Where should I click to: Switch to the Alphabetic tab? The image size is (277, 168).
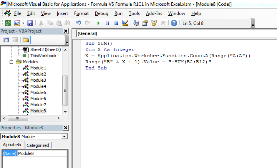tap(13, 145)
